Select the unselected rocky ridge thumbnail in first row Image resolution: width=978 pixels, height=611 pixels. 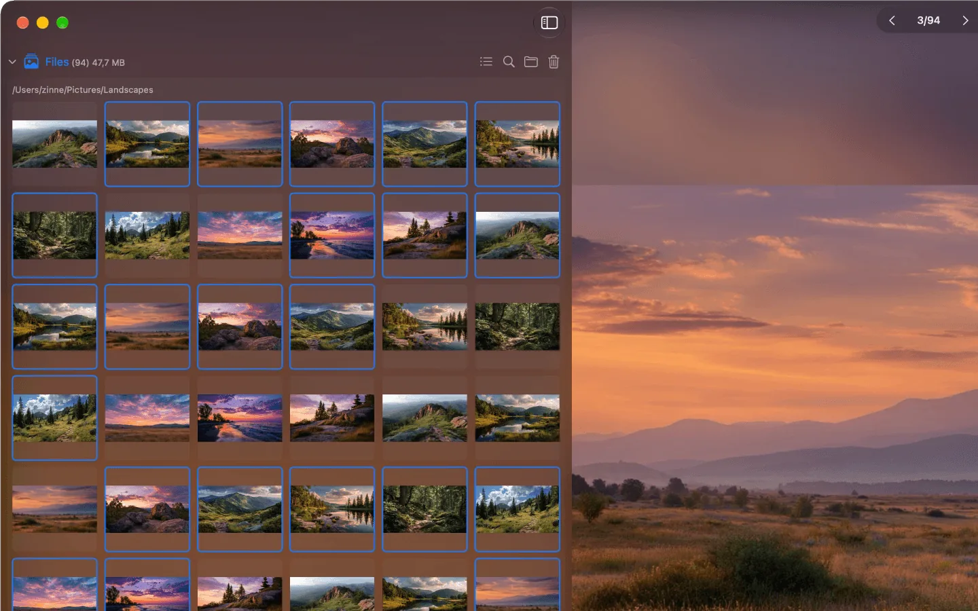[54, 144]
